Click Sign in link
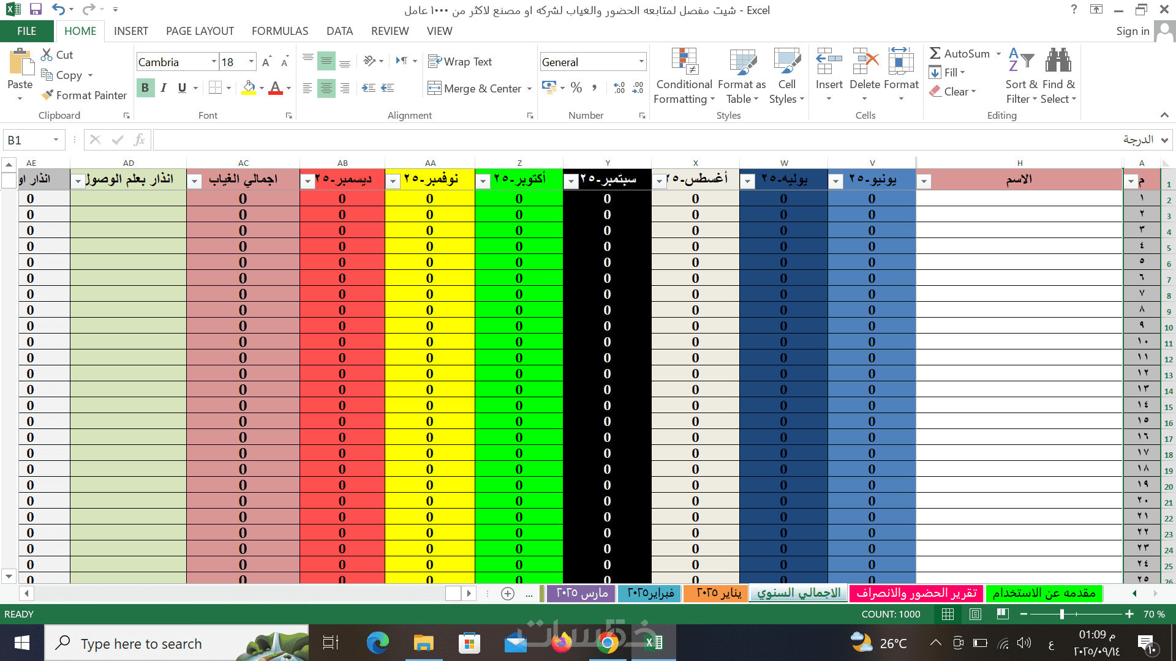This screenshot has height=661, width=1176. click(1132, 31)
